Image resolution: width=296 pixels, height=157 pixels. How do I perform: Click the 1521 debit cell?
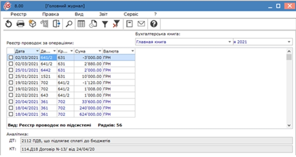click(x=48, y=76)
